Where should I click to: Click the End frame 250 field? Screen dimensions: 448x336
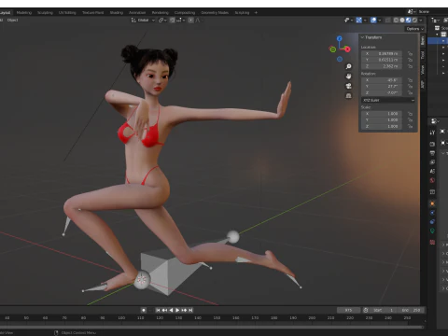tap(412, 310)
